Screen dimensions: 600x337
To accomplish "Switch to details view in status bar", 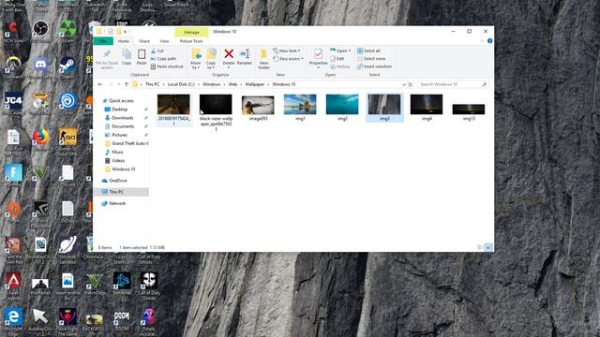I will [x=481, y=248].
